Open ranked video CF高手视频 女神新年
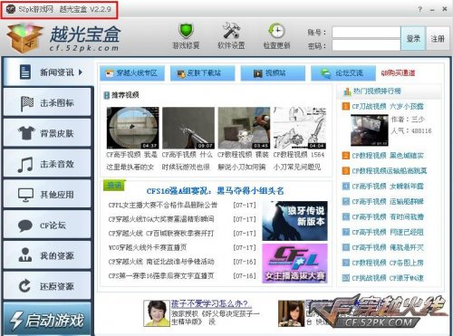 (388, 187)
